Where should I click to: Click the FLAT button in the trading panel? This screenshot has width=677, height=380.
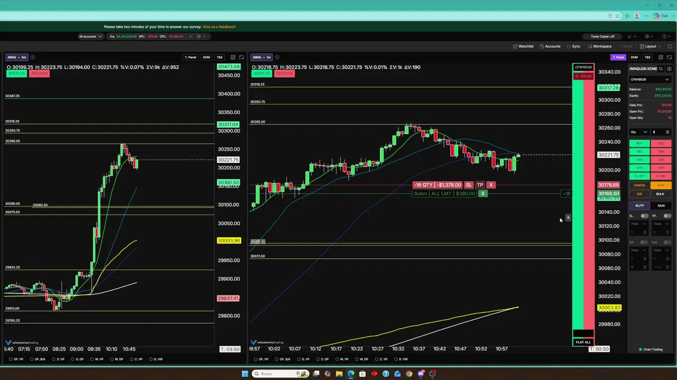(x=661, y=185)
